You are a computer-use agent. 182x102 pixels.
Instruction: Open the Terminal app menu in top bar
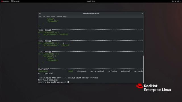(16, 1)
